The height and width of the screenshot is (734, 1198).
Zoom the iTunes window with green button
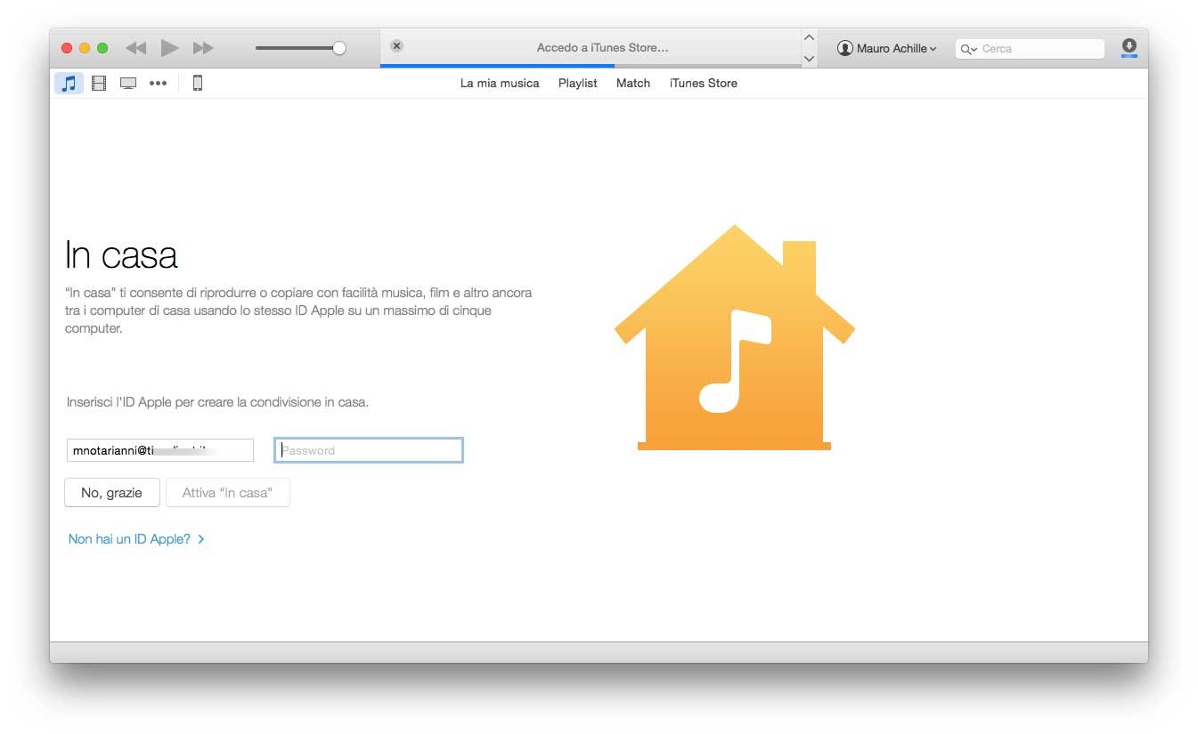coord(102,48)
